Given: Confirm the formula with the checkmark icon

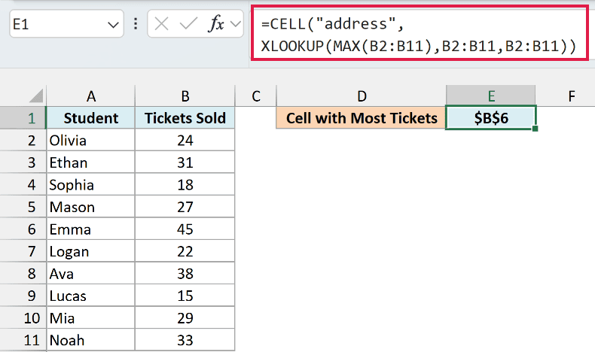Looking at the screenshot, I should pyautogui.click(x=188, y=24).
